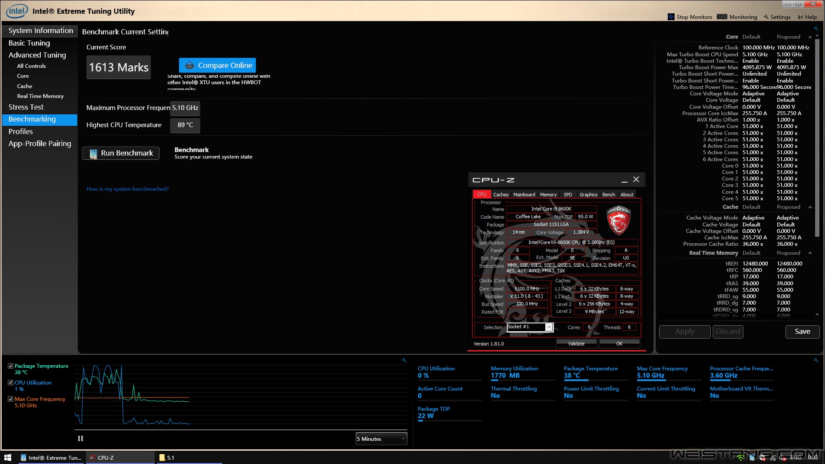Switch to Intel Extreme Tuning taskbar item

point(52,458)
